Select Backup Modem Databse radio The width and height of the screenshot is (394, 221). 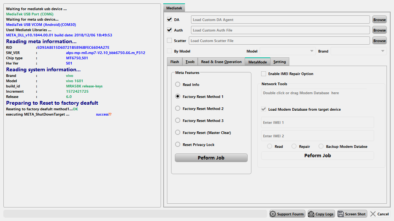tap(321, 146)
